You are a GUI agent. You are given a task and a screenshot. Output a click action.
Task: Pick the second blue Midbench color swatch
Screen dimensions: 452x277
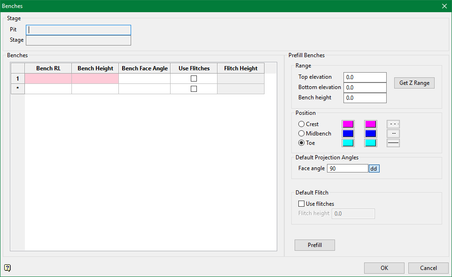coord(371,134)
